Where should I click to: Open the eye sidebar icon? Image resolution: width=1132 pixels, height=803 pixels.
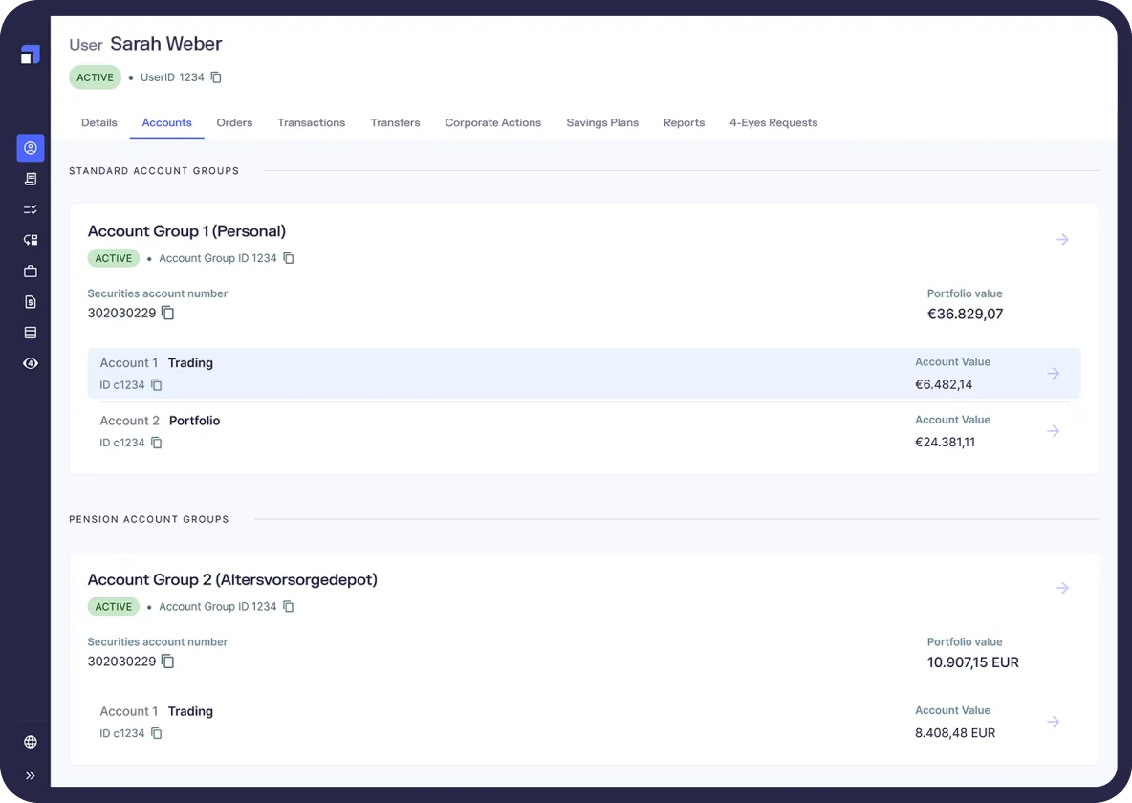pos(31,363)
